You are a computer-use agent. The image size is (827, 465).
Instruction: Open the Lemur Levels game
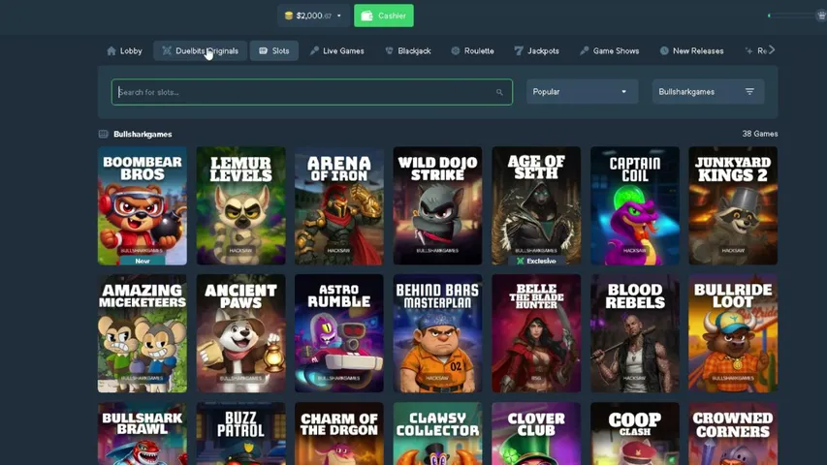pos(241,205)
